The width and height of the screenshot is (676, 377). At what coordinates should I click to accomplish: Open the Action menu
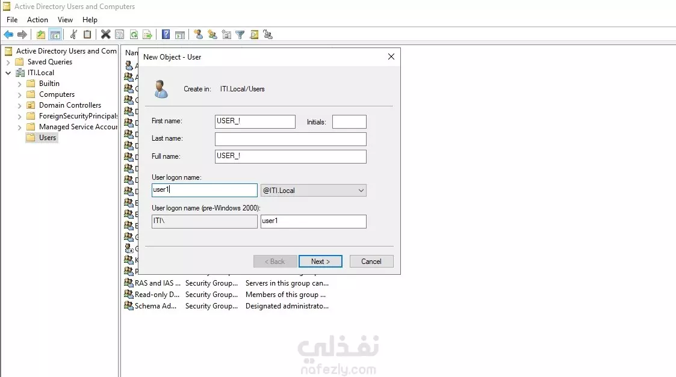[37, 20]
